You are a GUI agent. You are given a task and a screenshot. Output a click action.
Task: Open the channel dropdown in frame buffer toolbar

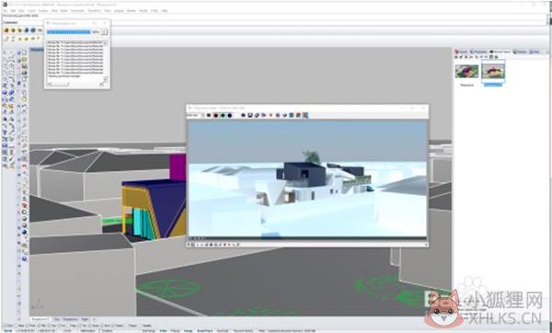(x=196, y=115)
